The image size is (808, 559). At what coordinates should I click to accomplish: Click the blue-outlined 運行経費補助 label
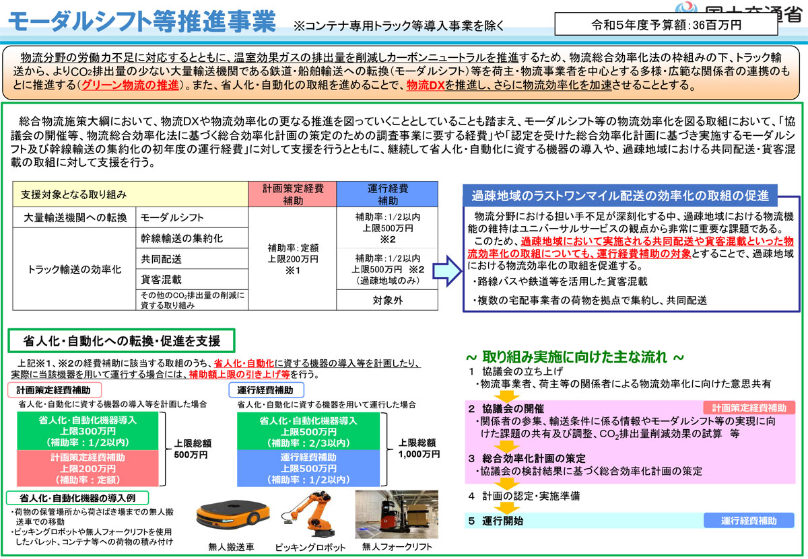tap(267, 389)
